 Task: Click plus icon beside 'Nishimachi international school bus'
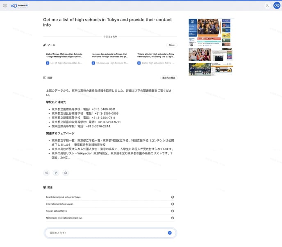tap(173, 218)
